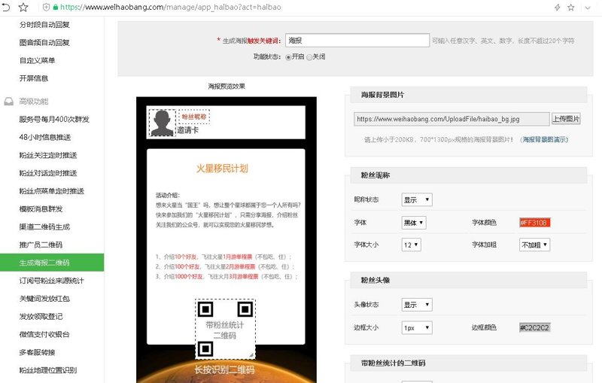Open the 字体加粗 dropdown showing 不加粗
The width and height of the screenshot is (602, 383).
pos(535,245)
